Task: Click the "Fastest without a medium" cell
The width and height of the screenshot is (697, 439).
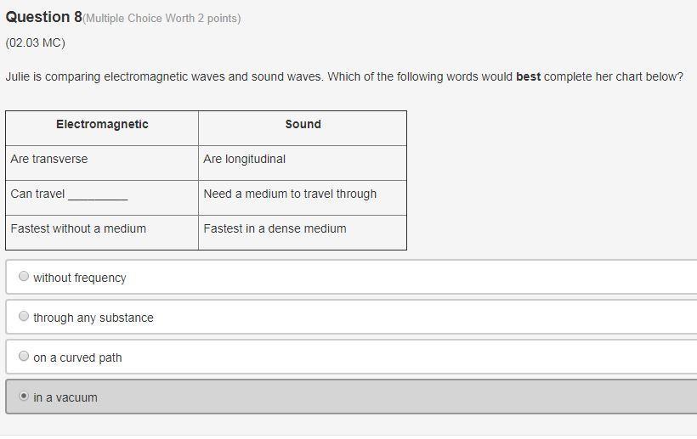Action: coord(102,233)
